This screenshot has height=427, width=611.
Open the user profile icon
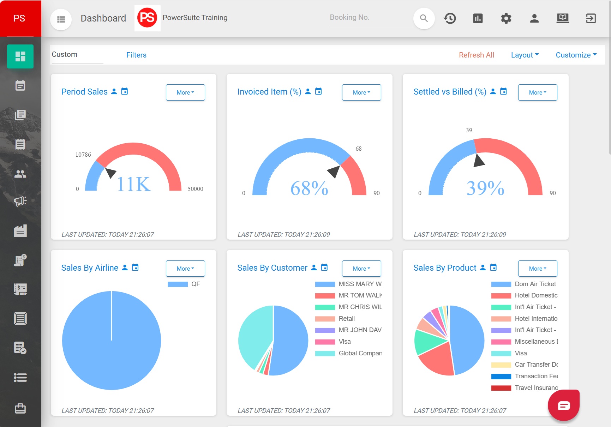click(x=534, y=18)
